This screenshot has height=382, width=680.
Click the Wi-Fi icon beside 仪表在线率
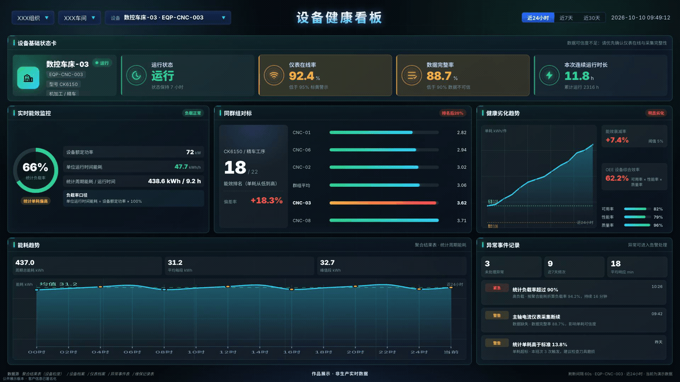click(x=274, y=75)
